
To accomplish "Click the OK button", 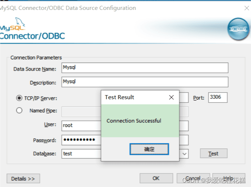I will click(156, 178).
